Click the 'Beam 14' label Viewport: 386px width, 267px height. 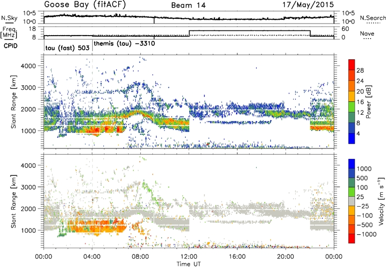click(188, 5)
